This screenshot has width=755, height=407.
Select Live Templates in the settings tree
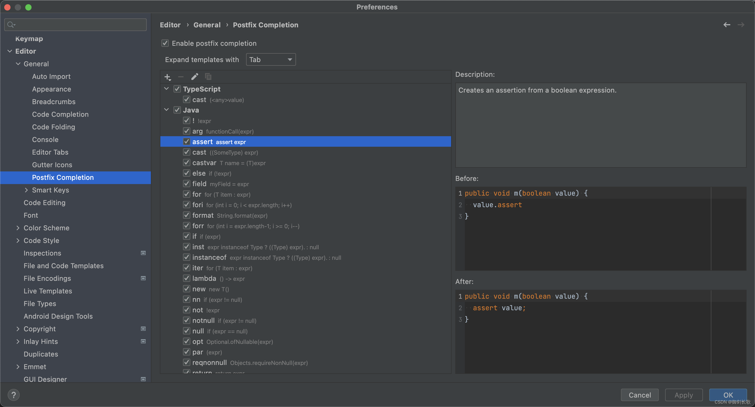coord(48,291)
